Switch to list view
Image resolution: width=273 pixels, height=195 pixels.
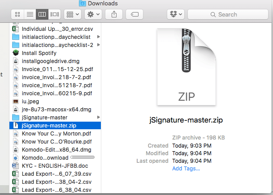(30, 14)
